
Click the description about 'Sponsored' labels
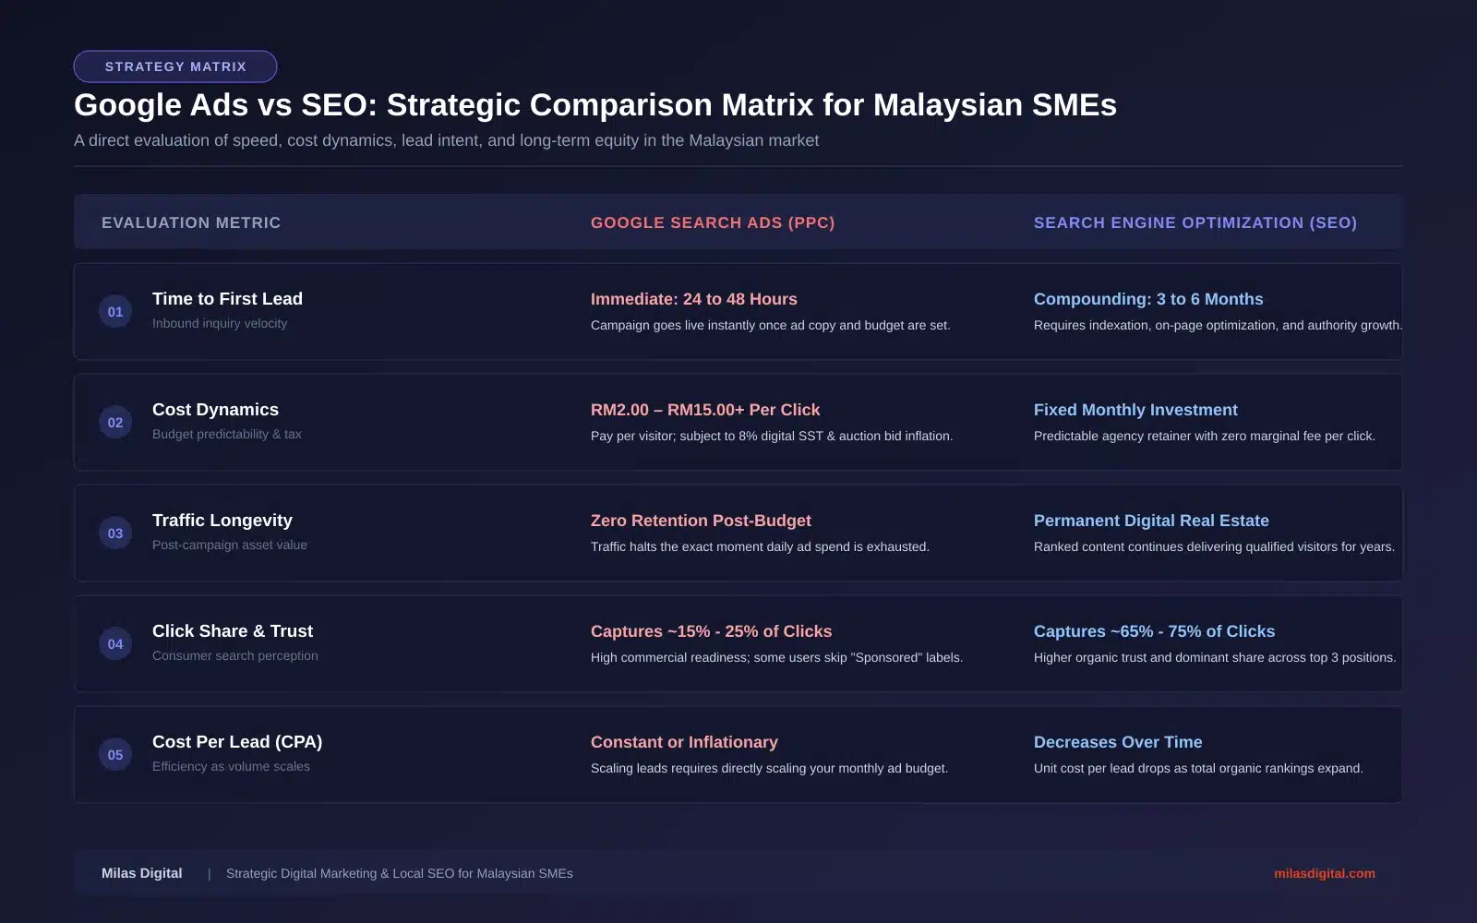776,657
